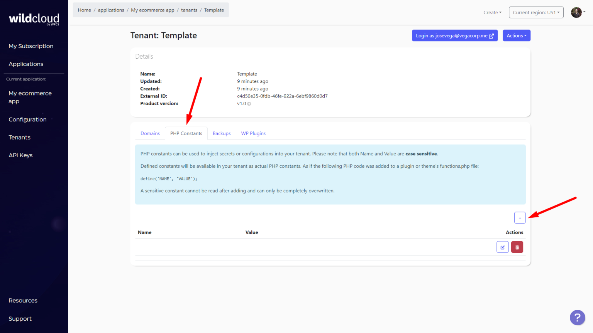The height and width of the screenshot is (333, 593).
Task: Open the Create dropdown
Action: point(492,12)
